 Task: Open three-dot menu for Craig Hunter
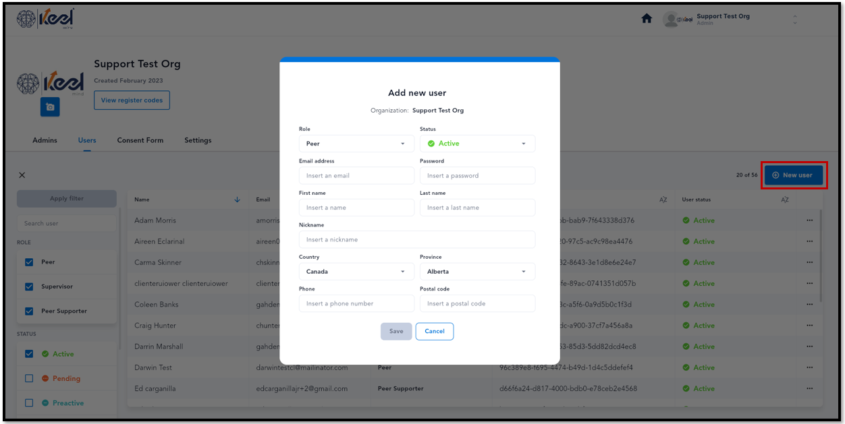[809, 326]
